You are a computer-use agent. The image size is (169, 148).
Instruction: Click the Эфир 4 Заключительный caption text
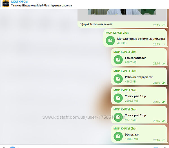(x=96, y=24)
